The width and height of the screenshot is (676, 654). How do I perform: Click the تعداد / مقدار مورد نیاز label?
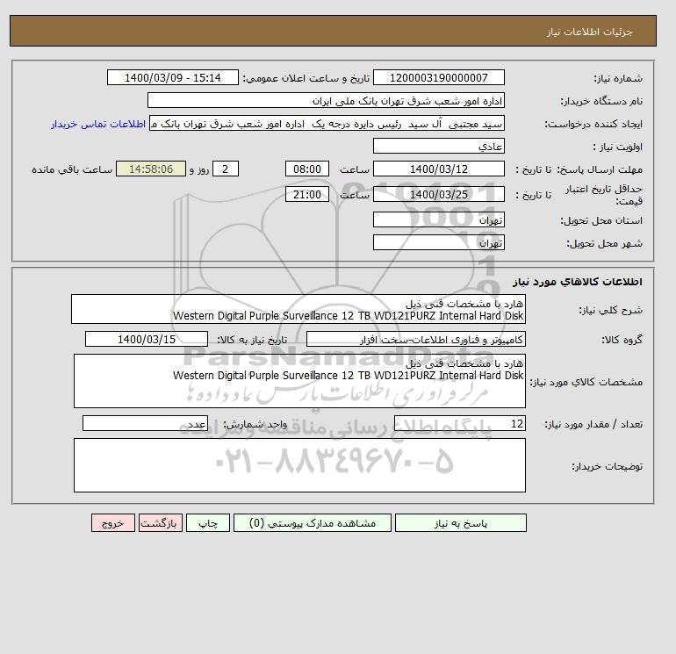point(593,424)
